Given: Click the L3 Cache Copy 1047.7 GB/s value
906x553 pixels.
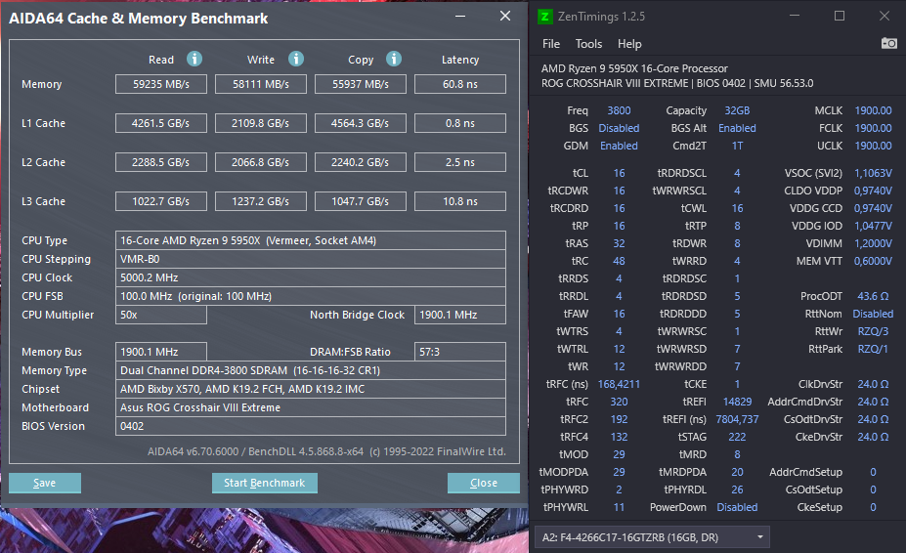Looking at the screenshot, I should (361, 201).
